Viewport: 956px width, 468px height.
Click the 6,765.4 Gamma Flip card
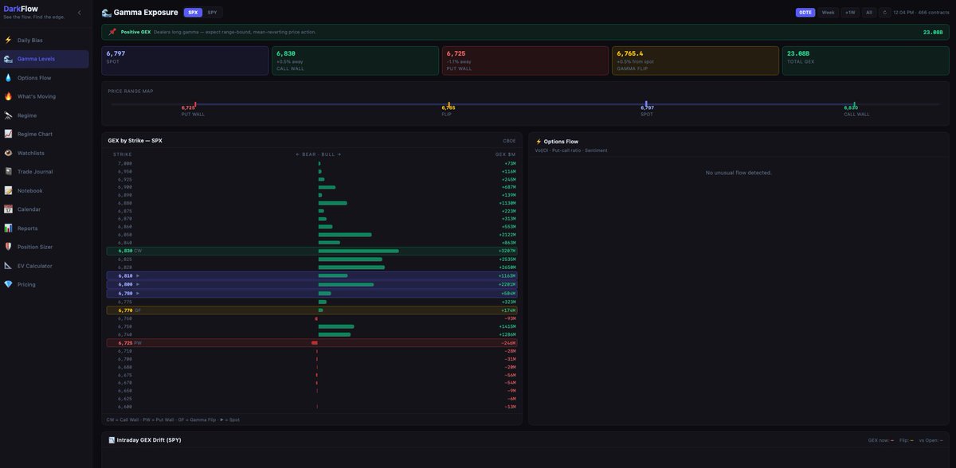click(695, 60)
